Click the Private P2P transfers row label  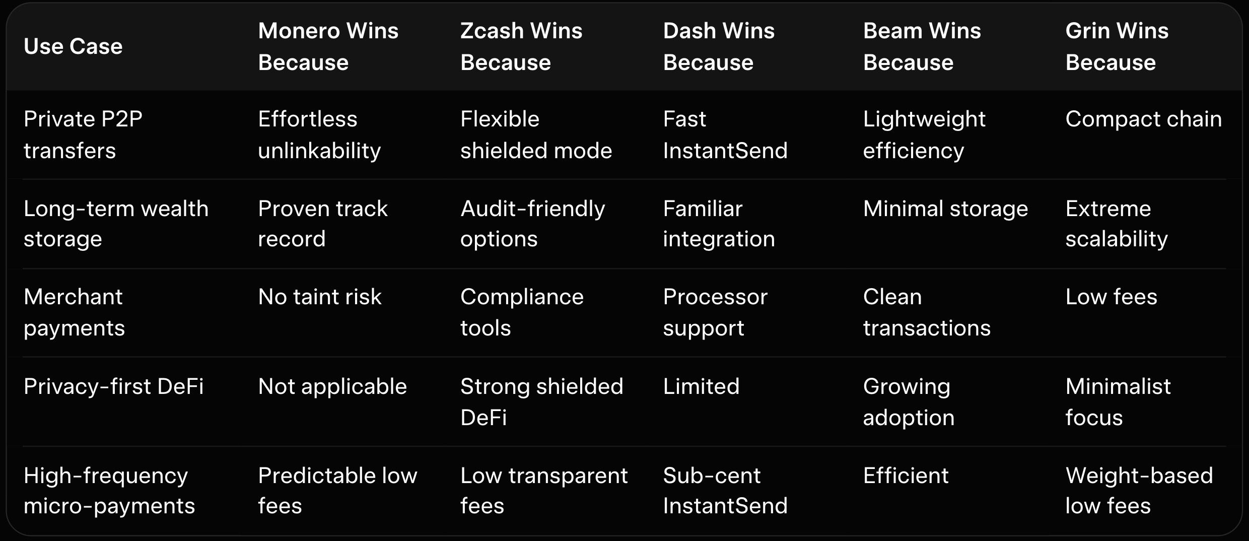pos(83,134)
